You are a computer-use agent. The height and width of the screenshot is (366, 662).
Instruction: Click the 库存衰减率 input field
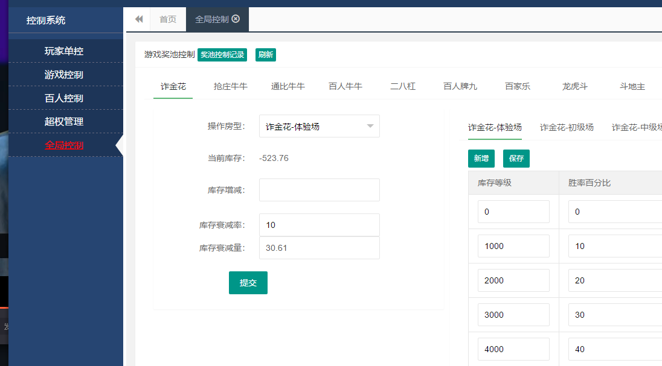pyautogui.click(x=319, y=225)
